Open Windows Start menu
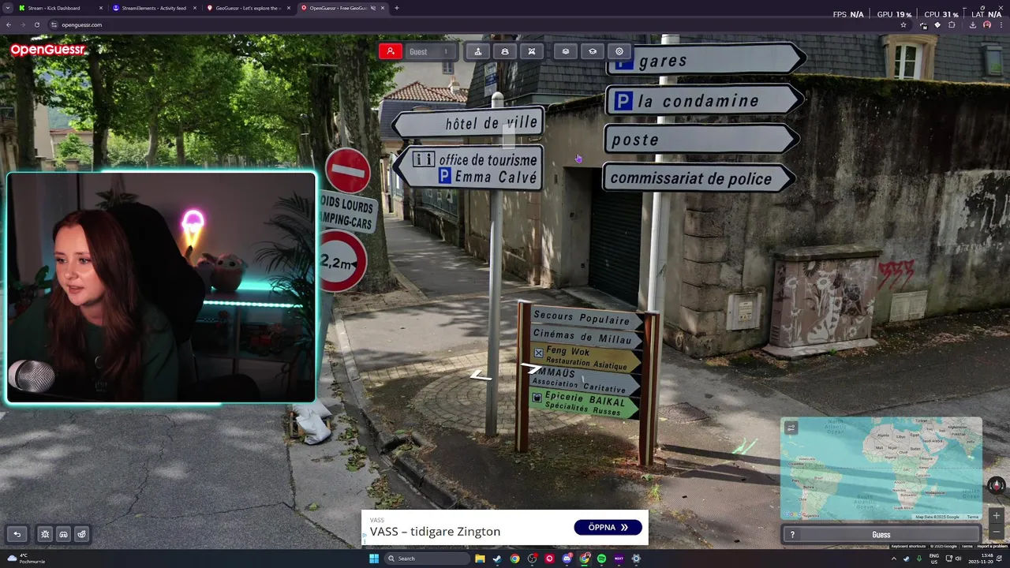The width and height of the screenshot is (1010, 568). (374, 559)
